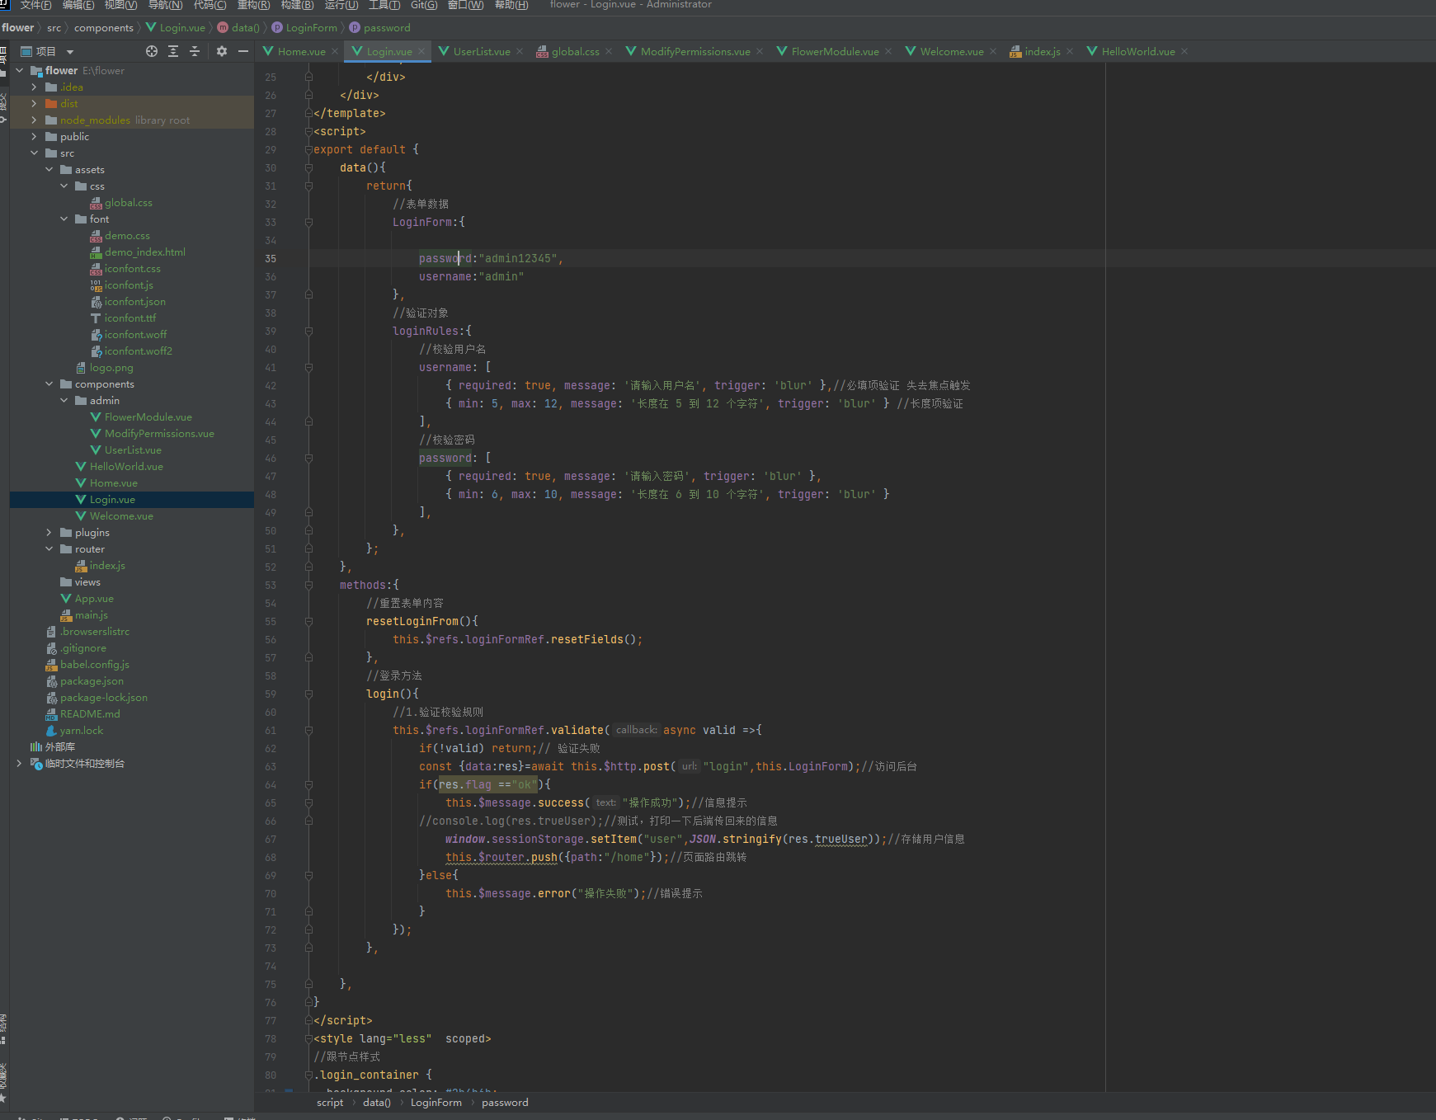Close the HelloWorld.vue tab

pos(1184,51)
